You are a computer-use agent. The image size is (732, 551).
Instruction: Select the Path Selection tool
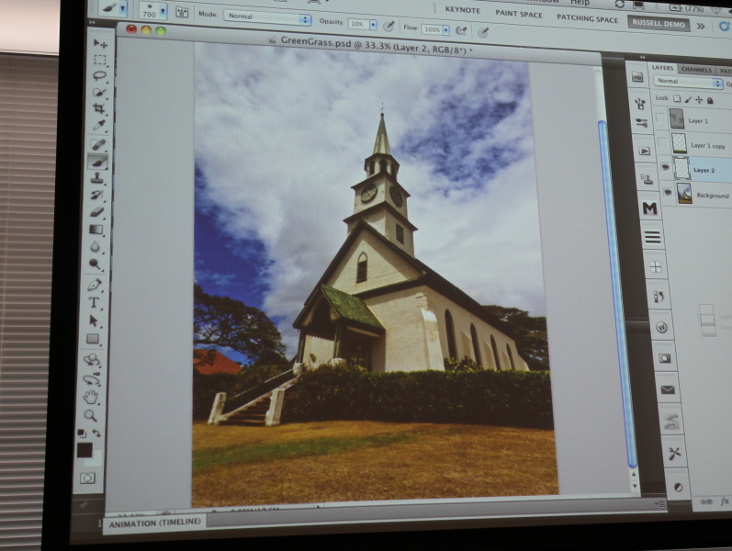(94, 320)
